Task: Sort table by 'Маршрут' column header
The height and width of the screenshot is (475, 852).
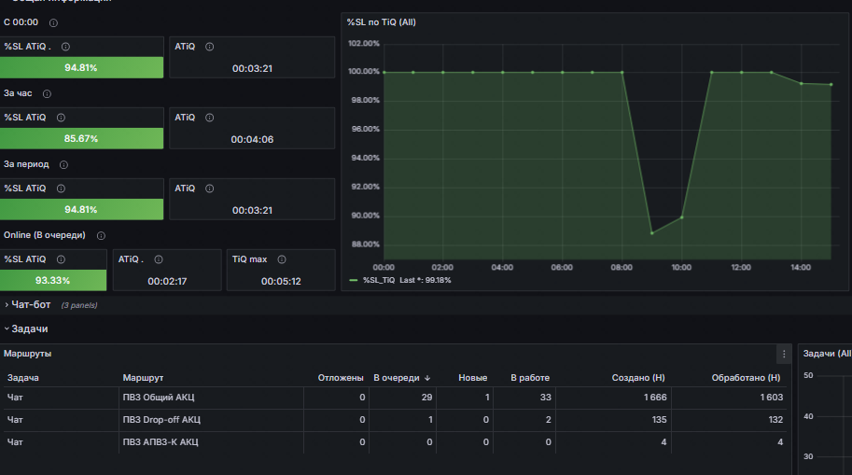Action: tap(143, 378)
